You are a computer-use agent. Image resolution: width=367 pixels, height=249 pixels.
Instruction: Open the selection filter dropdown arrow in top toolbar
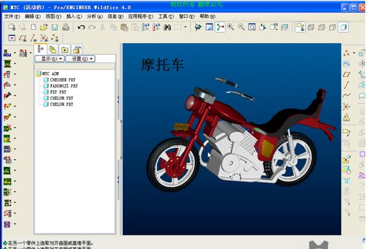(x=185, y=27)
